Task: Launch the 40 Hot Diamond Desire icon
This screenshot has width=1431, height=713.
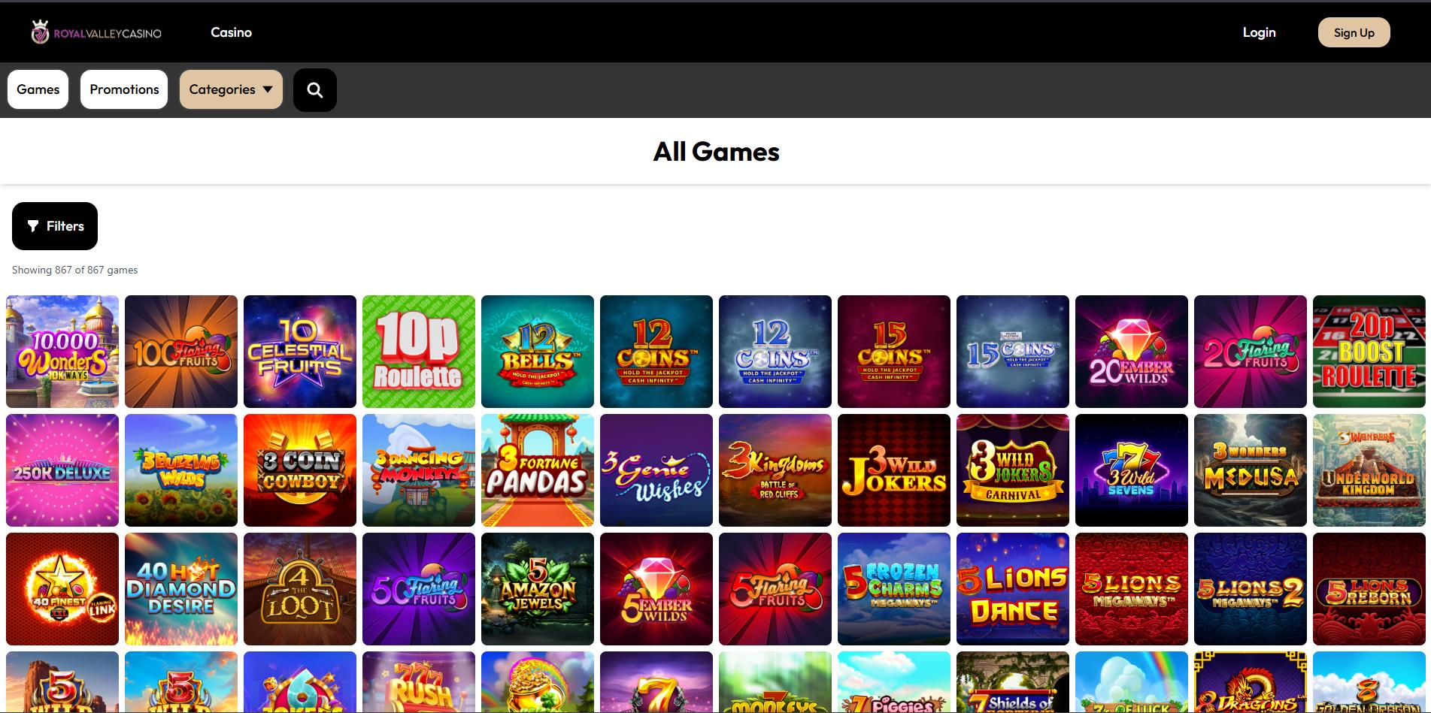Action: (x=181, y=589)
